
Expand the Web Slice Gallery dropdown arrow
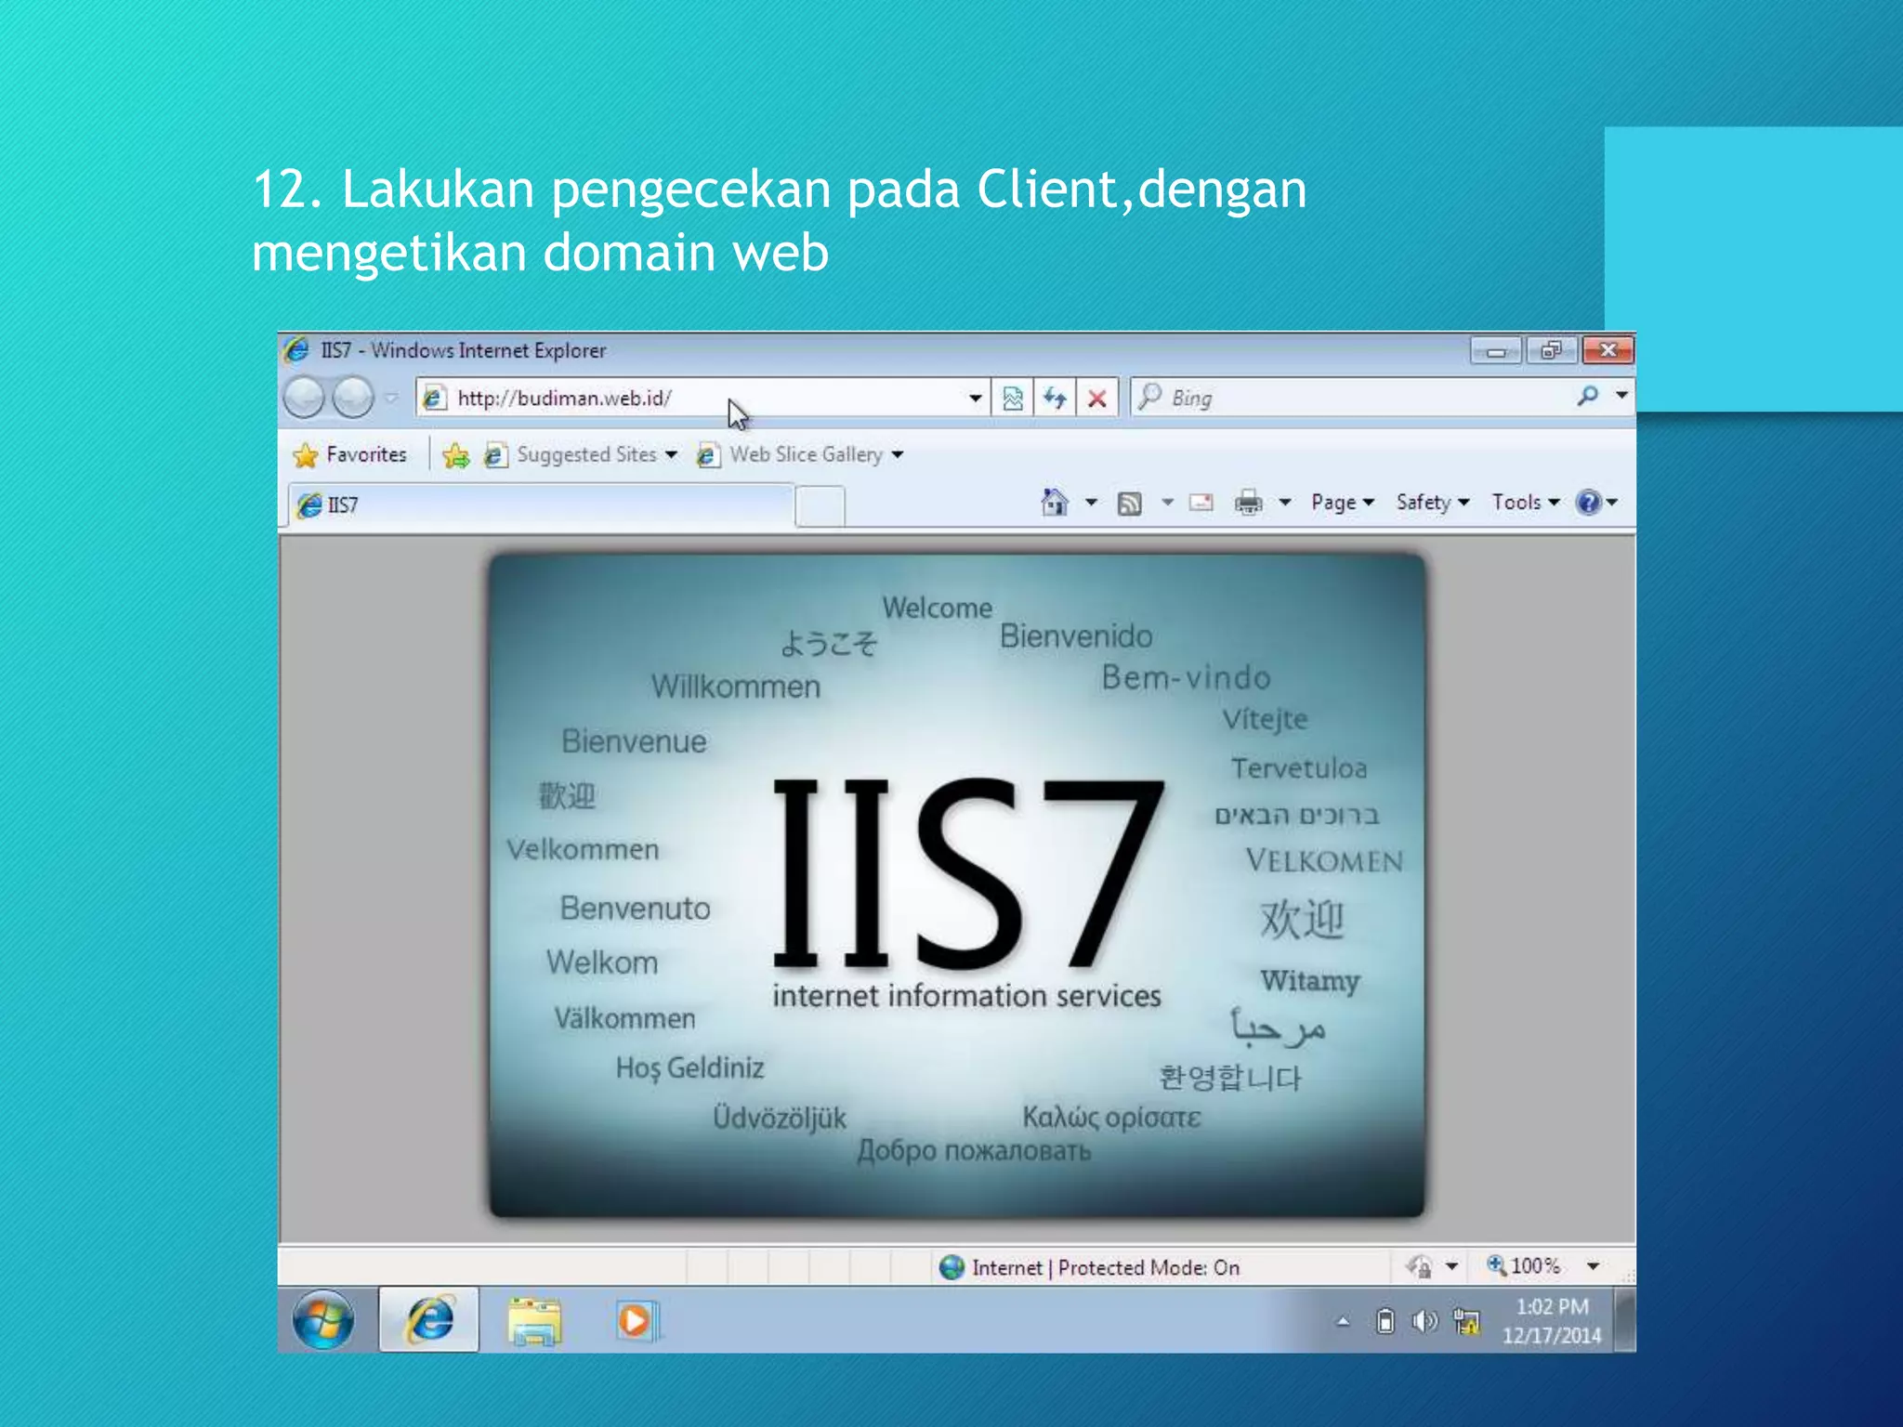pyautogui.click(x=898, y=455)
